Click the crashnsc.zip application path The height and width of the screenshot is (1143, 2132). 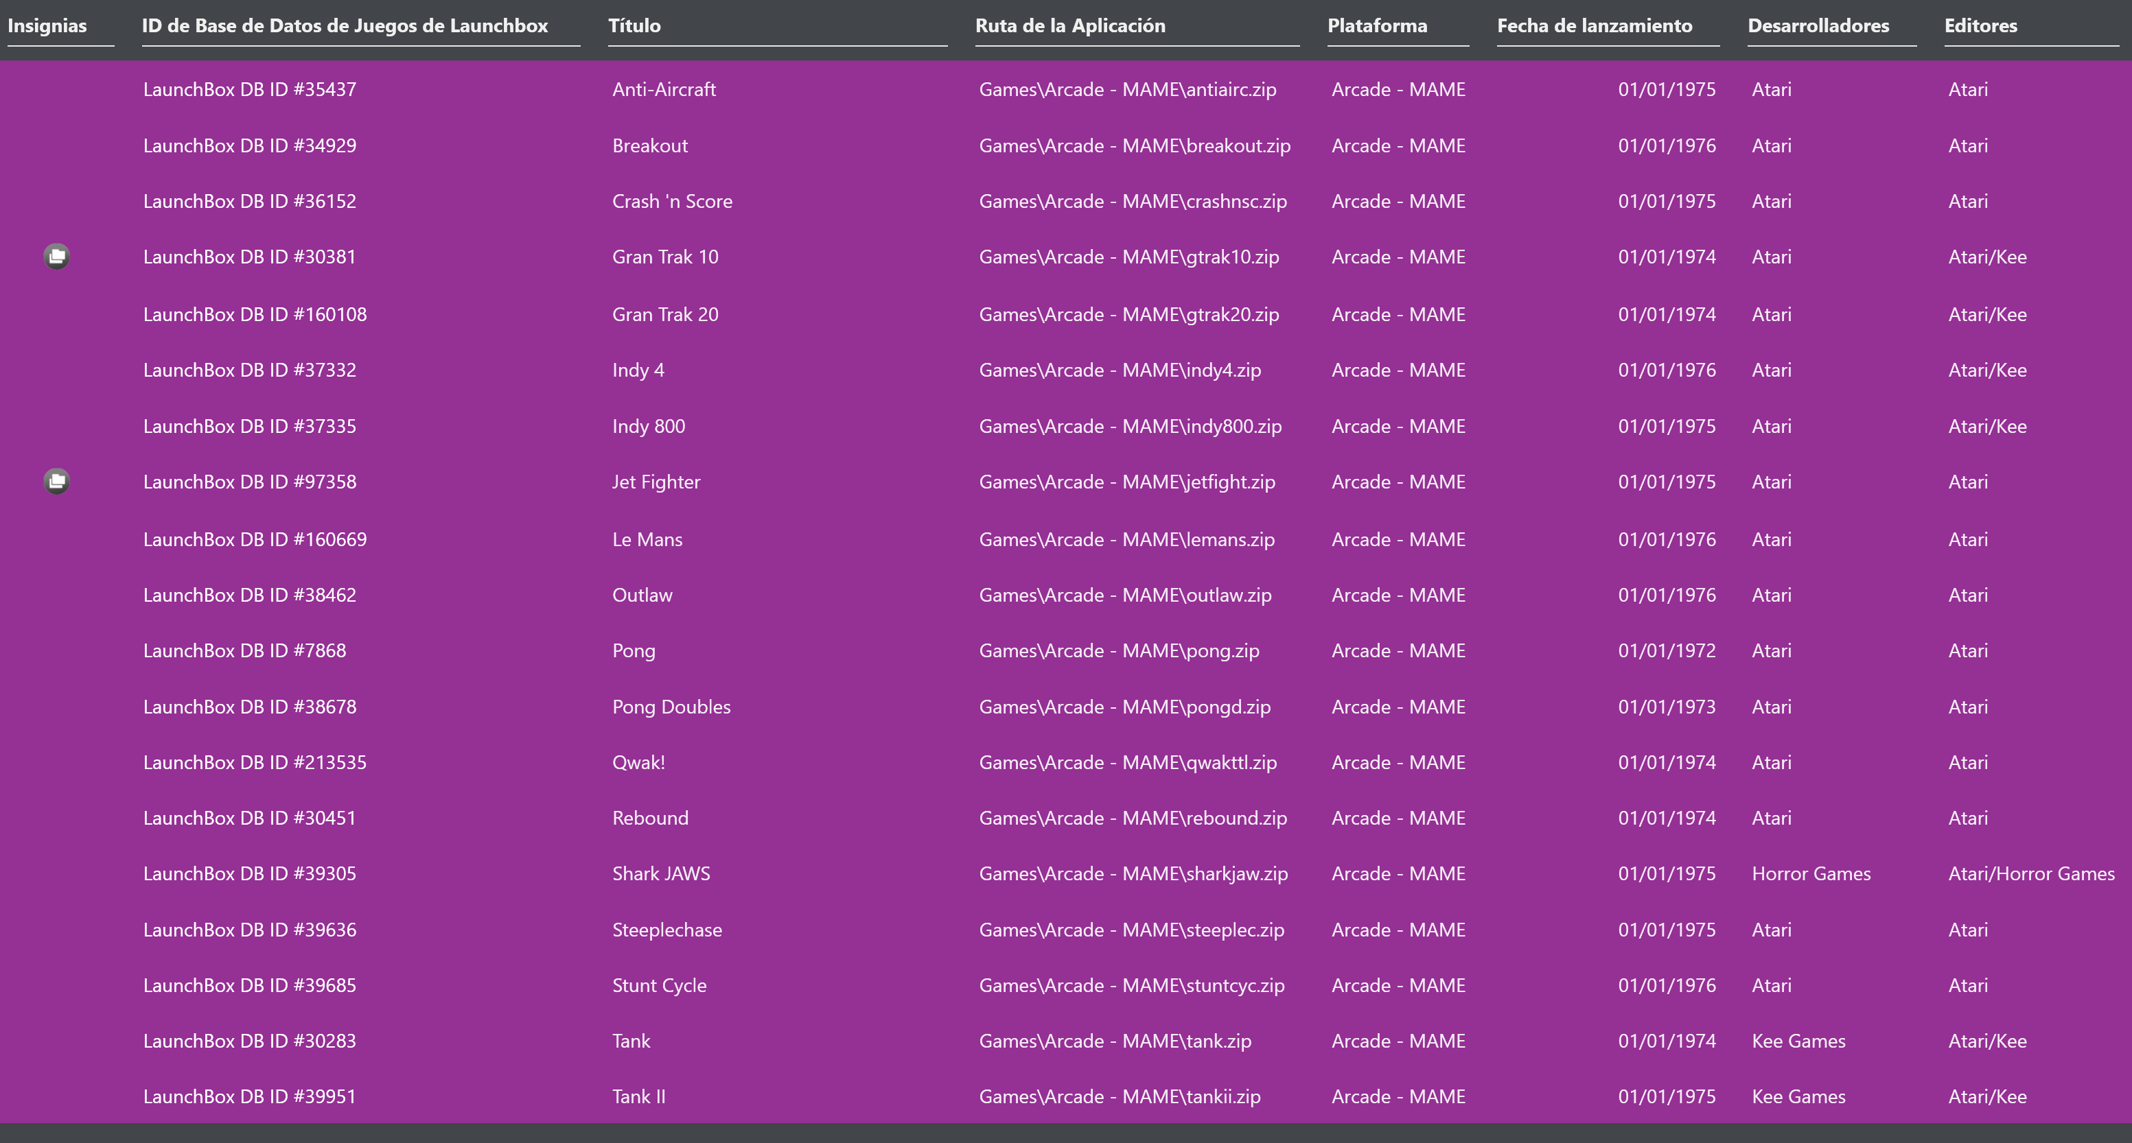pyautogui.click(x=1133, y=201)
